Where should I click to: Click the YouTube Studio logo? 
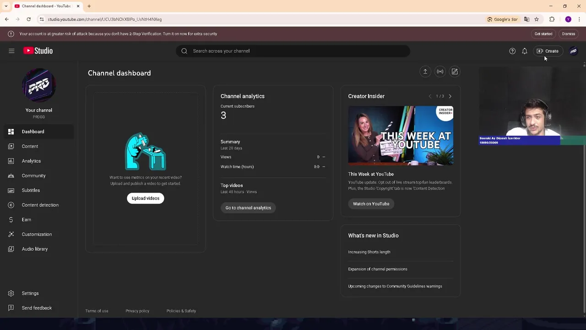tap(38, 51)
